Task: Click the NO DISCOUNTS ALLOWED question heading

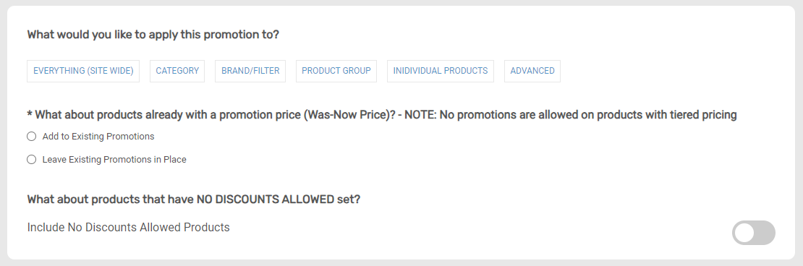Action: (194, 199)
